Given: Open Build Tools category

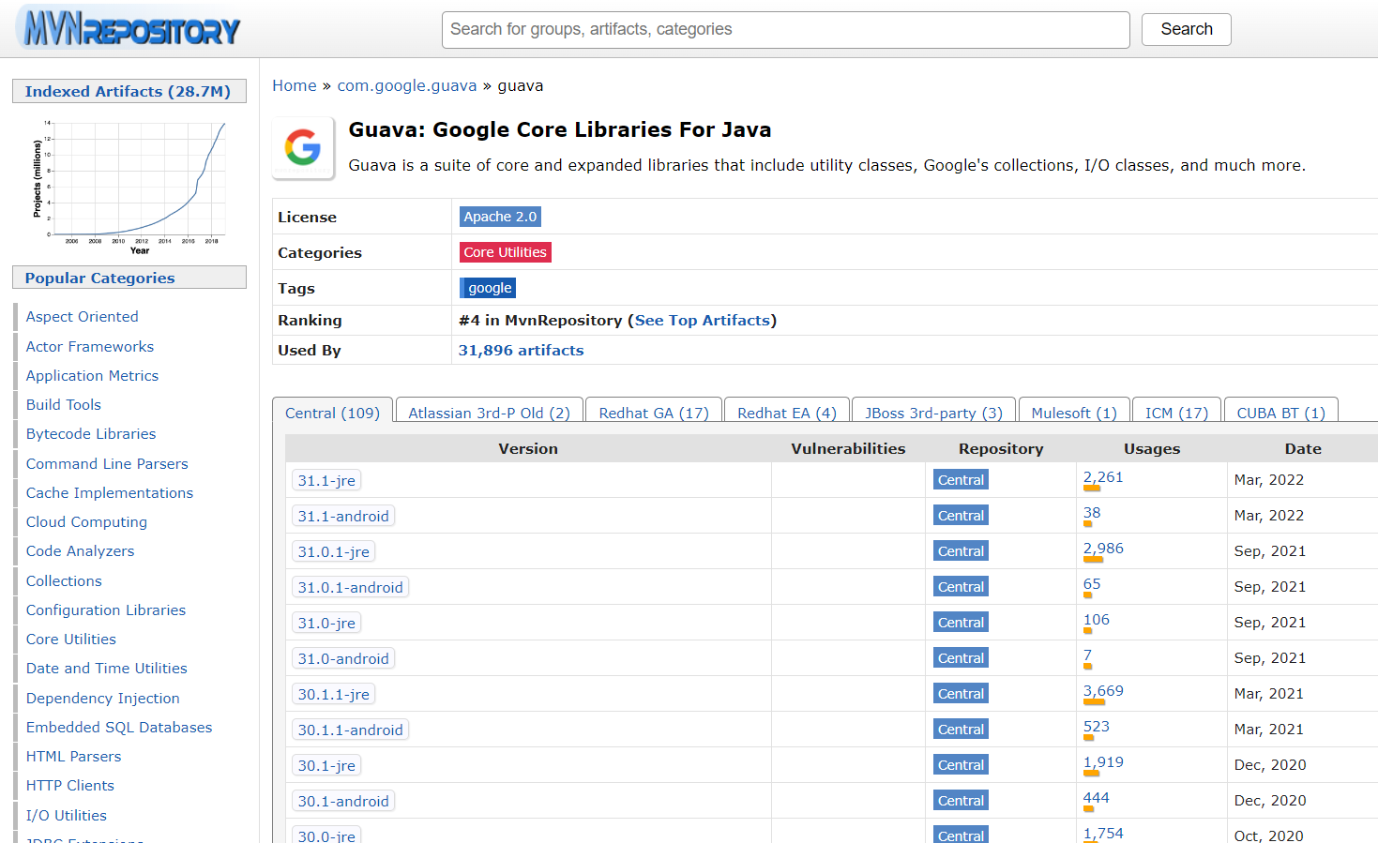Looking at the screenshot, I should [64, 404].
